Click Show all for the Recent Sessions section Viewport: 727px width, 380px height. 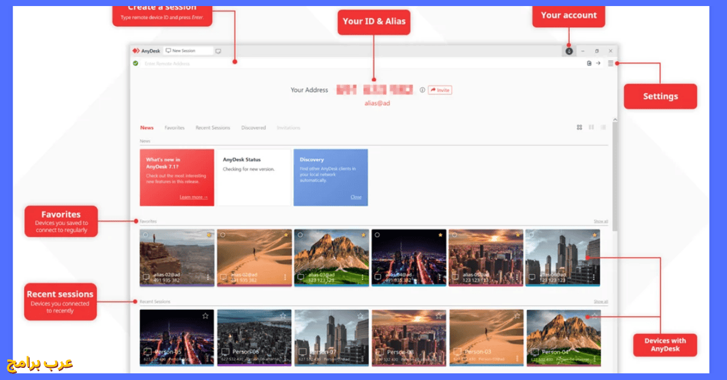click(600, 301)
